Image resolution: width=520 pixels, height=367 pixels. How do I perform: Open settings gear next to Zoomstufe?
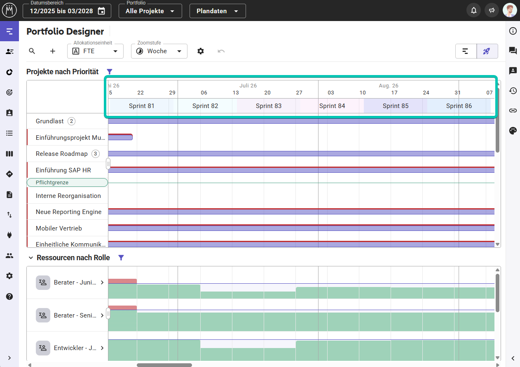[x=201, y=51]
